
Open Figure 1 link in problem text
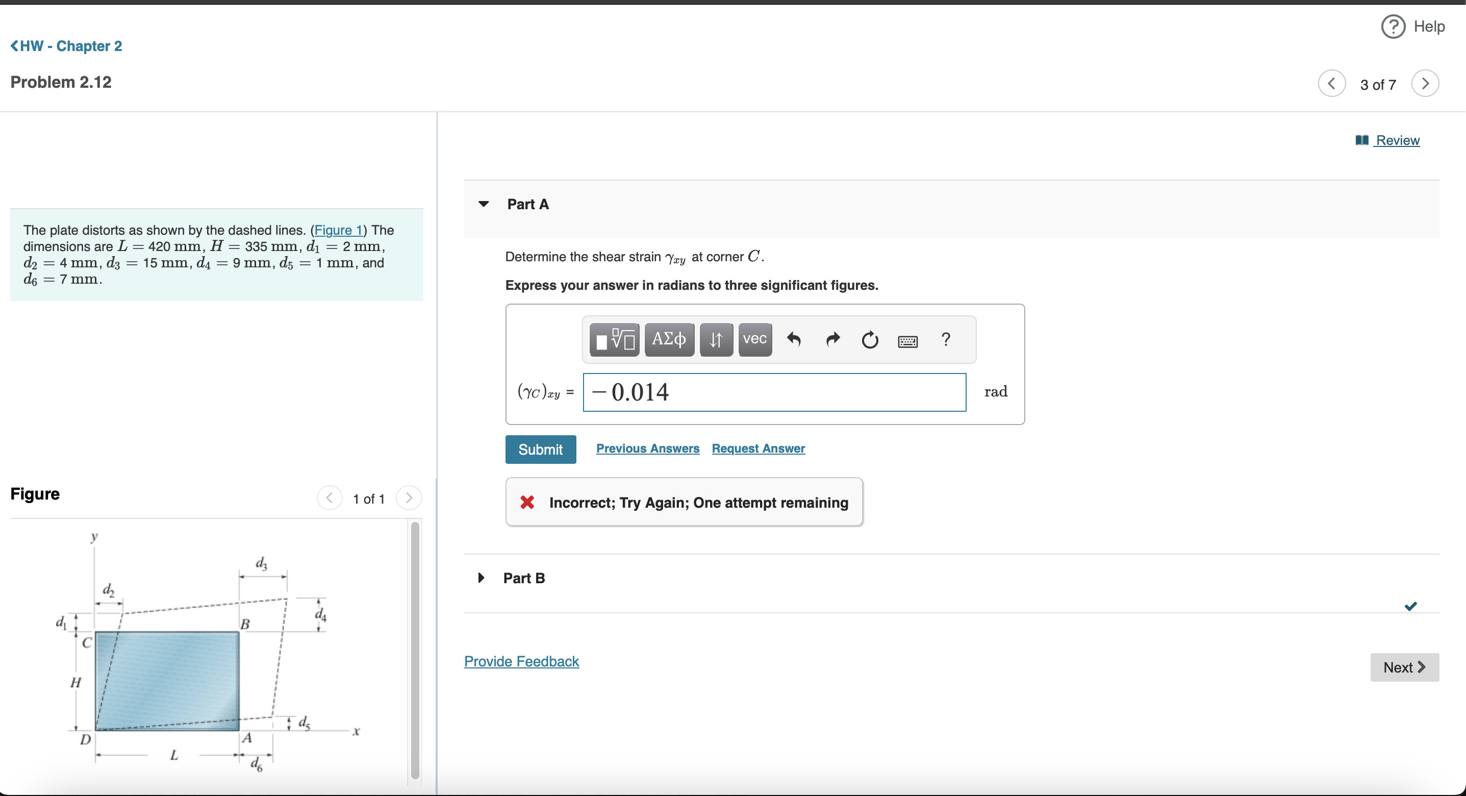click(339, 230)
